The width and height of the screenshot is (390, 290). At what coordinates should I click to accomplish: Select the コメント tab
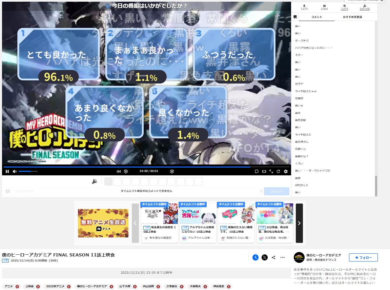click(x=316, y=17)
